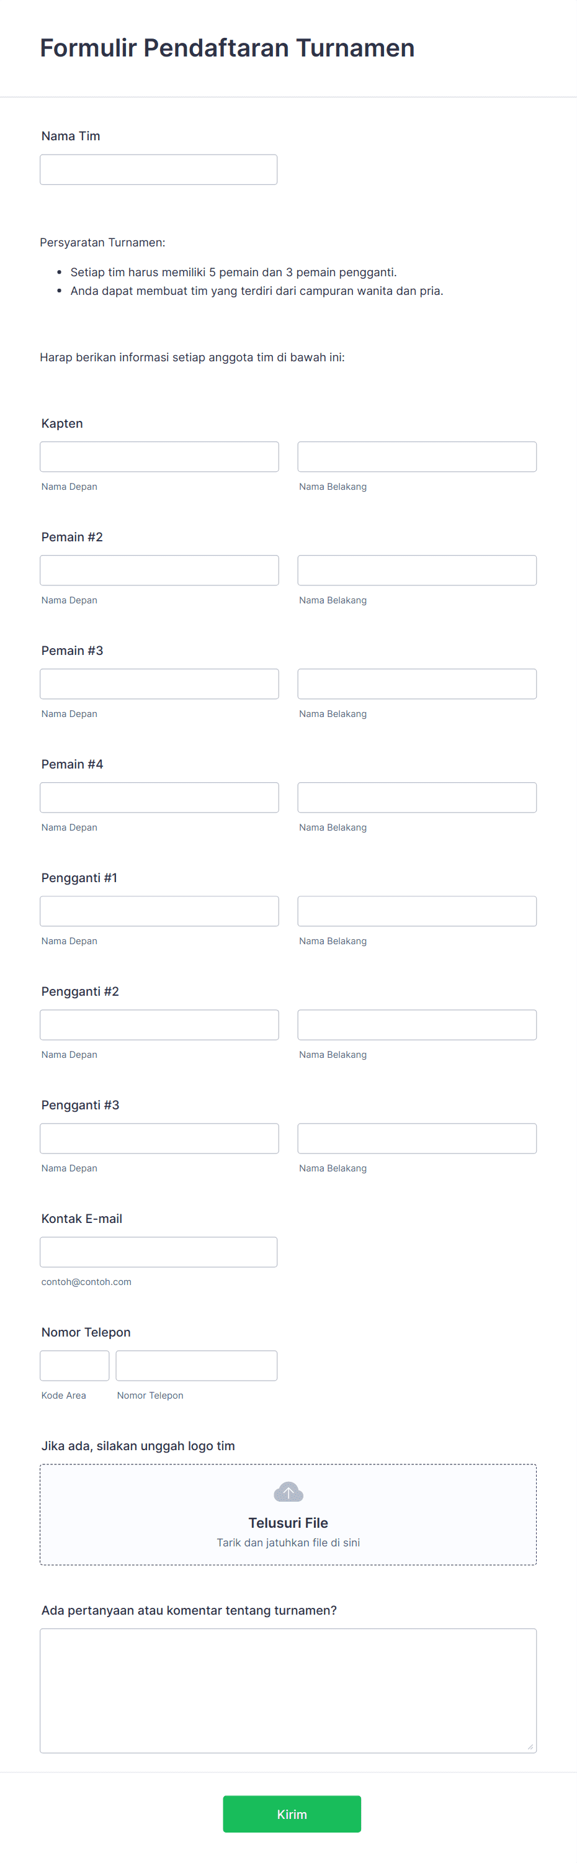Click Pengganti #1 Nama Depan field

pyautogui.click(x=159, y=910)
